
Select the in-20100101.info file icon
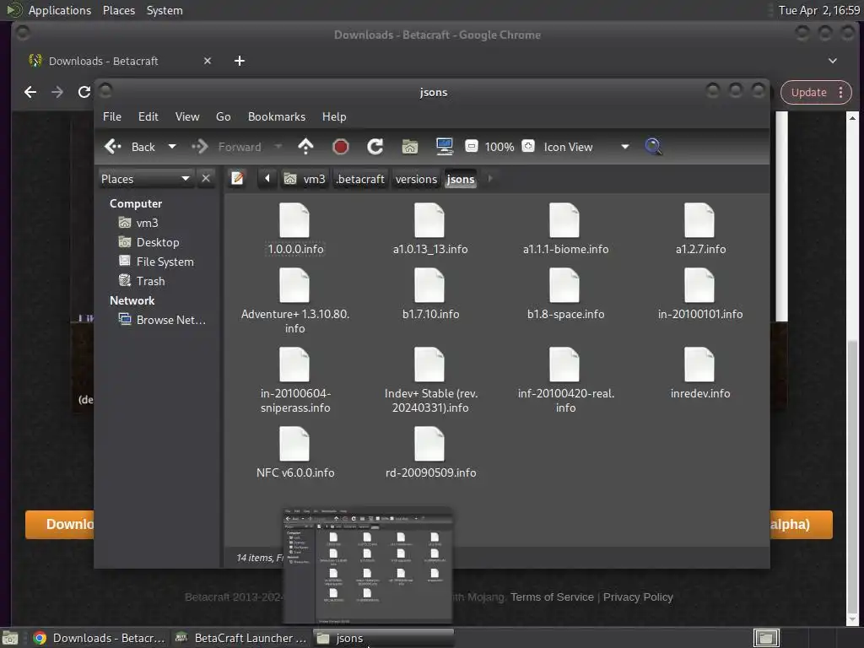point(699,285)
